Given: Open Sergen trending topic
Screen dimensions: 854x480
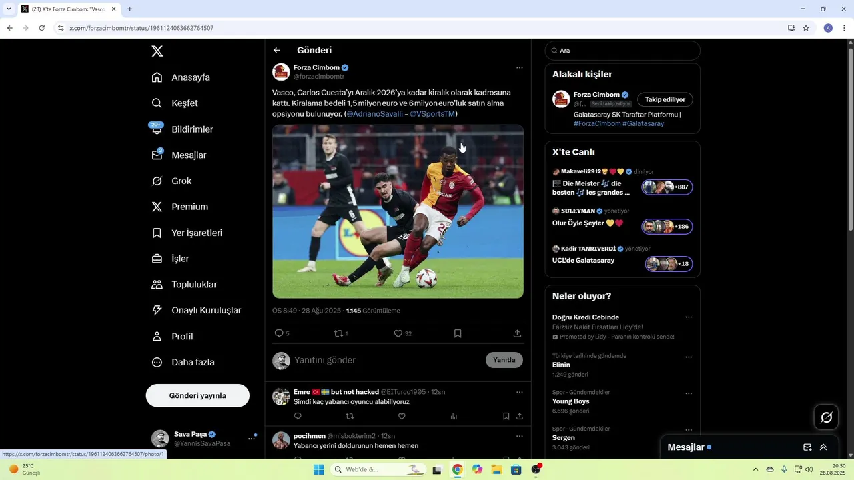Looking at the screenshot, I should pyautogui.click(x=622, y=438).
